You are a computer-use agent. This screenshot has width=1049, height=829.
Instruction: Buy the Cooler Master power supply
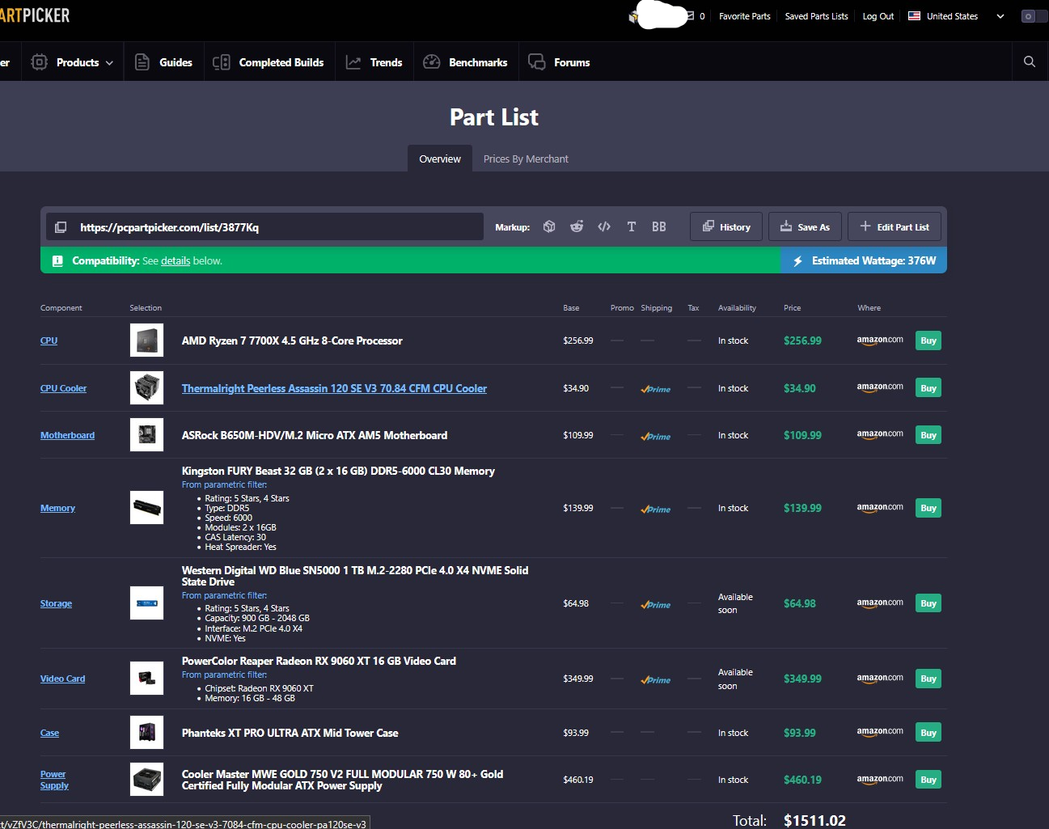(x=928, y=780)
